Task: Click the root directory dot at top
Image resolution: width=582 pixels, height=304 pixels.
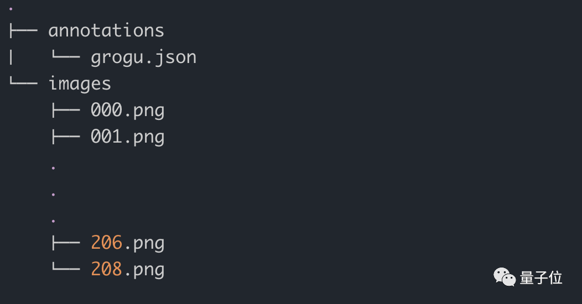Action: coord(11,8)
